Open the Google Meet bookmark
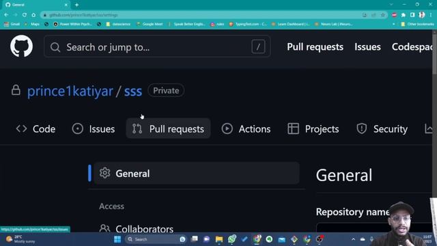The width and height of the screenshot is (437, 246). pos(150,25)
